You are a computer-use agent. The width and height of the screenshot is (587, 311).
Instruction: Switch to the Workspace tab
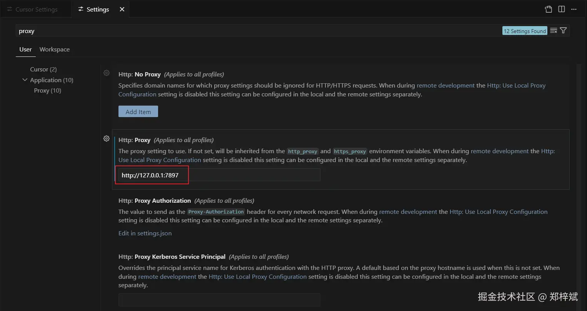pos(55,50)
